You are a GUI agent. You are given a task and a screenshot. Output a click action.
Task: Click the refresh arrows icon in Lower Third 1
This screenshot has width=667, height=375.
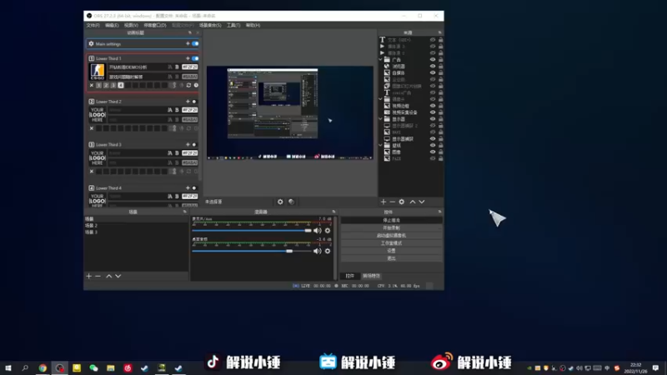[189, 86]
